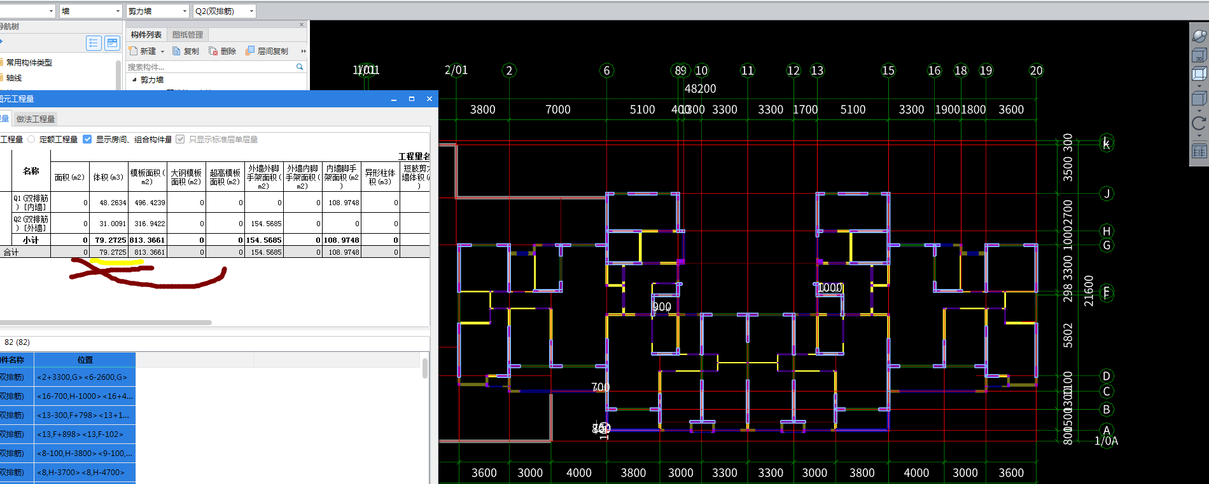1209x484 pixels.
Task: Click axis bubble 15 at top
Action: pos(888,71)
